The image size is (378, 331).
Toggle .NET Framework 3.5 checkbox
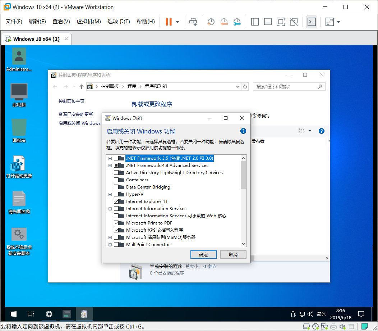(x=116, y=158)
